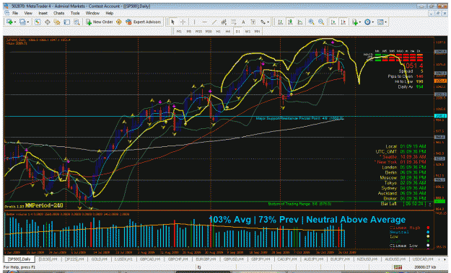Image resolution: width=451 pixels, height=273 pixels.
Task: Select the Cursor arrow tool
Action: (173, 22)
